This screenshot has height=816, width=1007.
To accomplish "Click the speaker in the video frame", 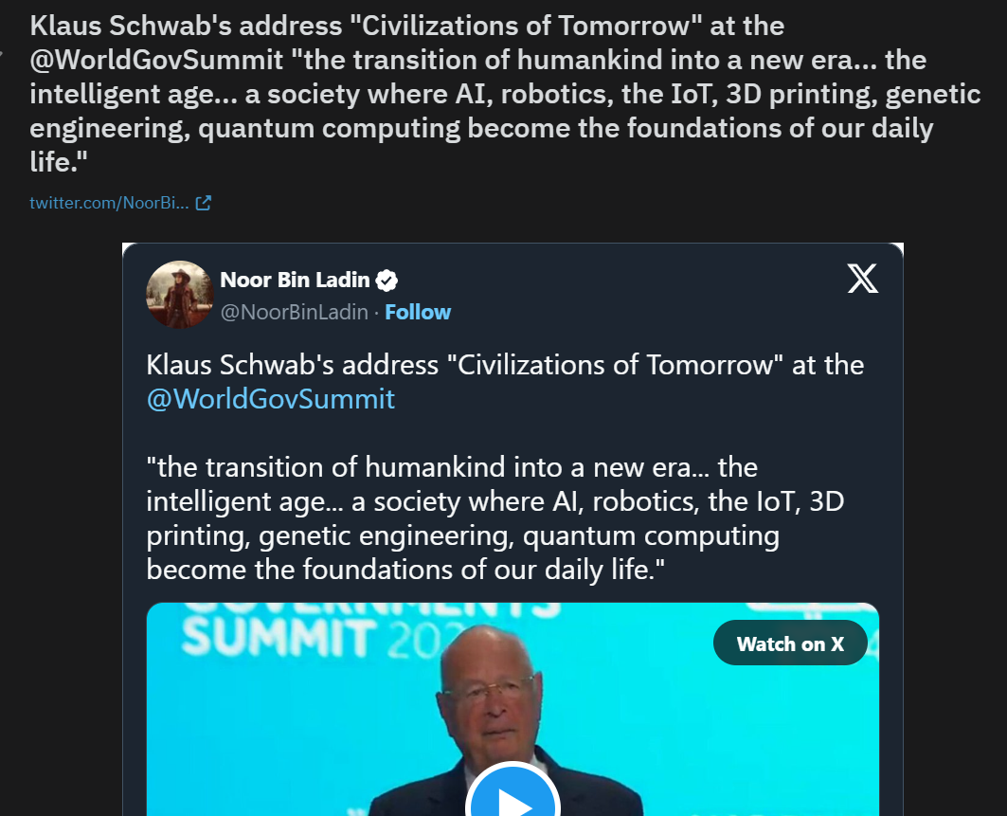I will pyautogui.click(x=504, y=719).
